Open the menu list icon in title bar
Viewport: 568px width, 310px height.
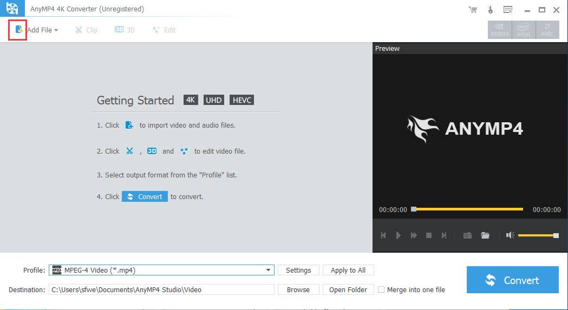coord(508,10)
